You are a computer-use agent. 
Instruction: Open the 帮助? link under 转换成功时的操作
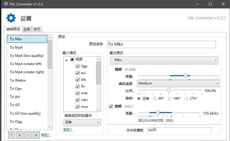pos(68,129)
